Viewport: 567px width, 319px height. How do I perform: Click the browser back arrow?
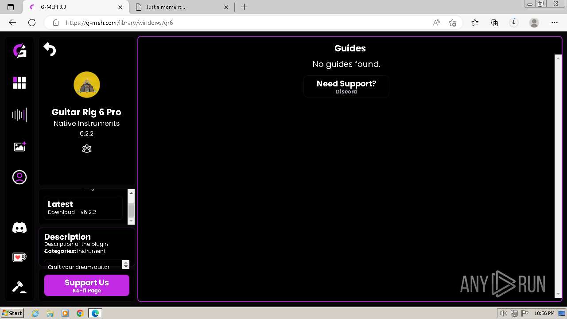(x=12, y=23)
